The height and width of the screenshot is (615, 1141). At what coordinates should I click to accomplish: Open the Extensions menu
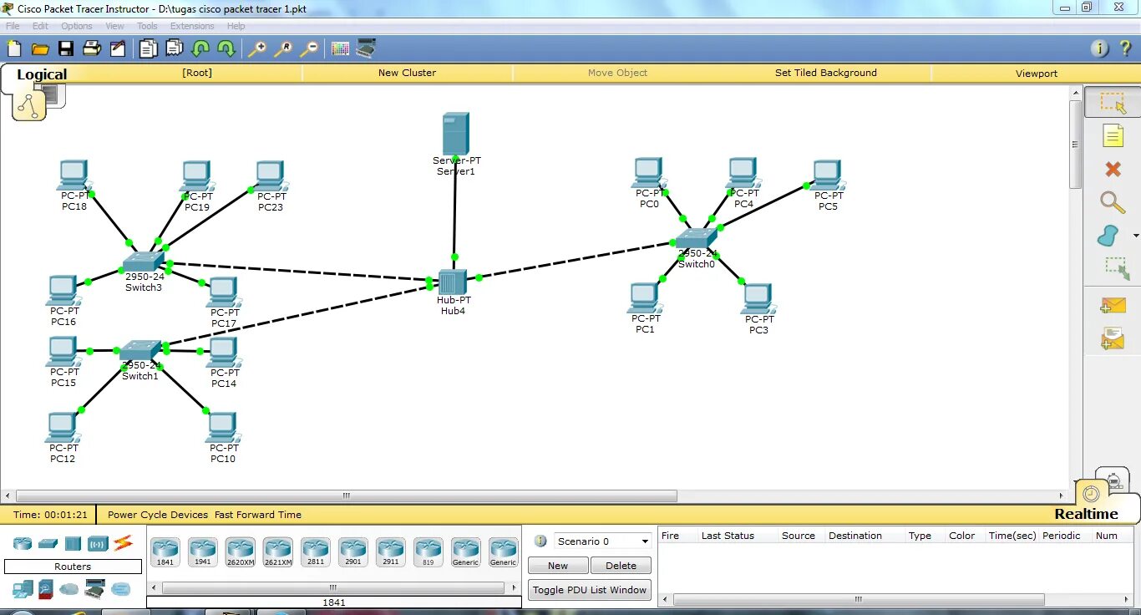point(192,26)
